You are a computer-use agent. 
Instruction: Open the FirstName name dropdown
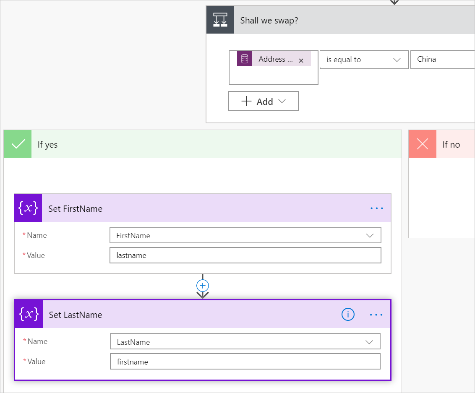tap(370, 235)
